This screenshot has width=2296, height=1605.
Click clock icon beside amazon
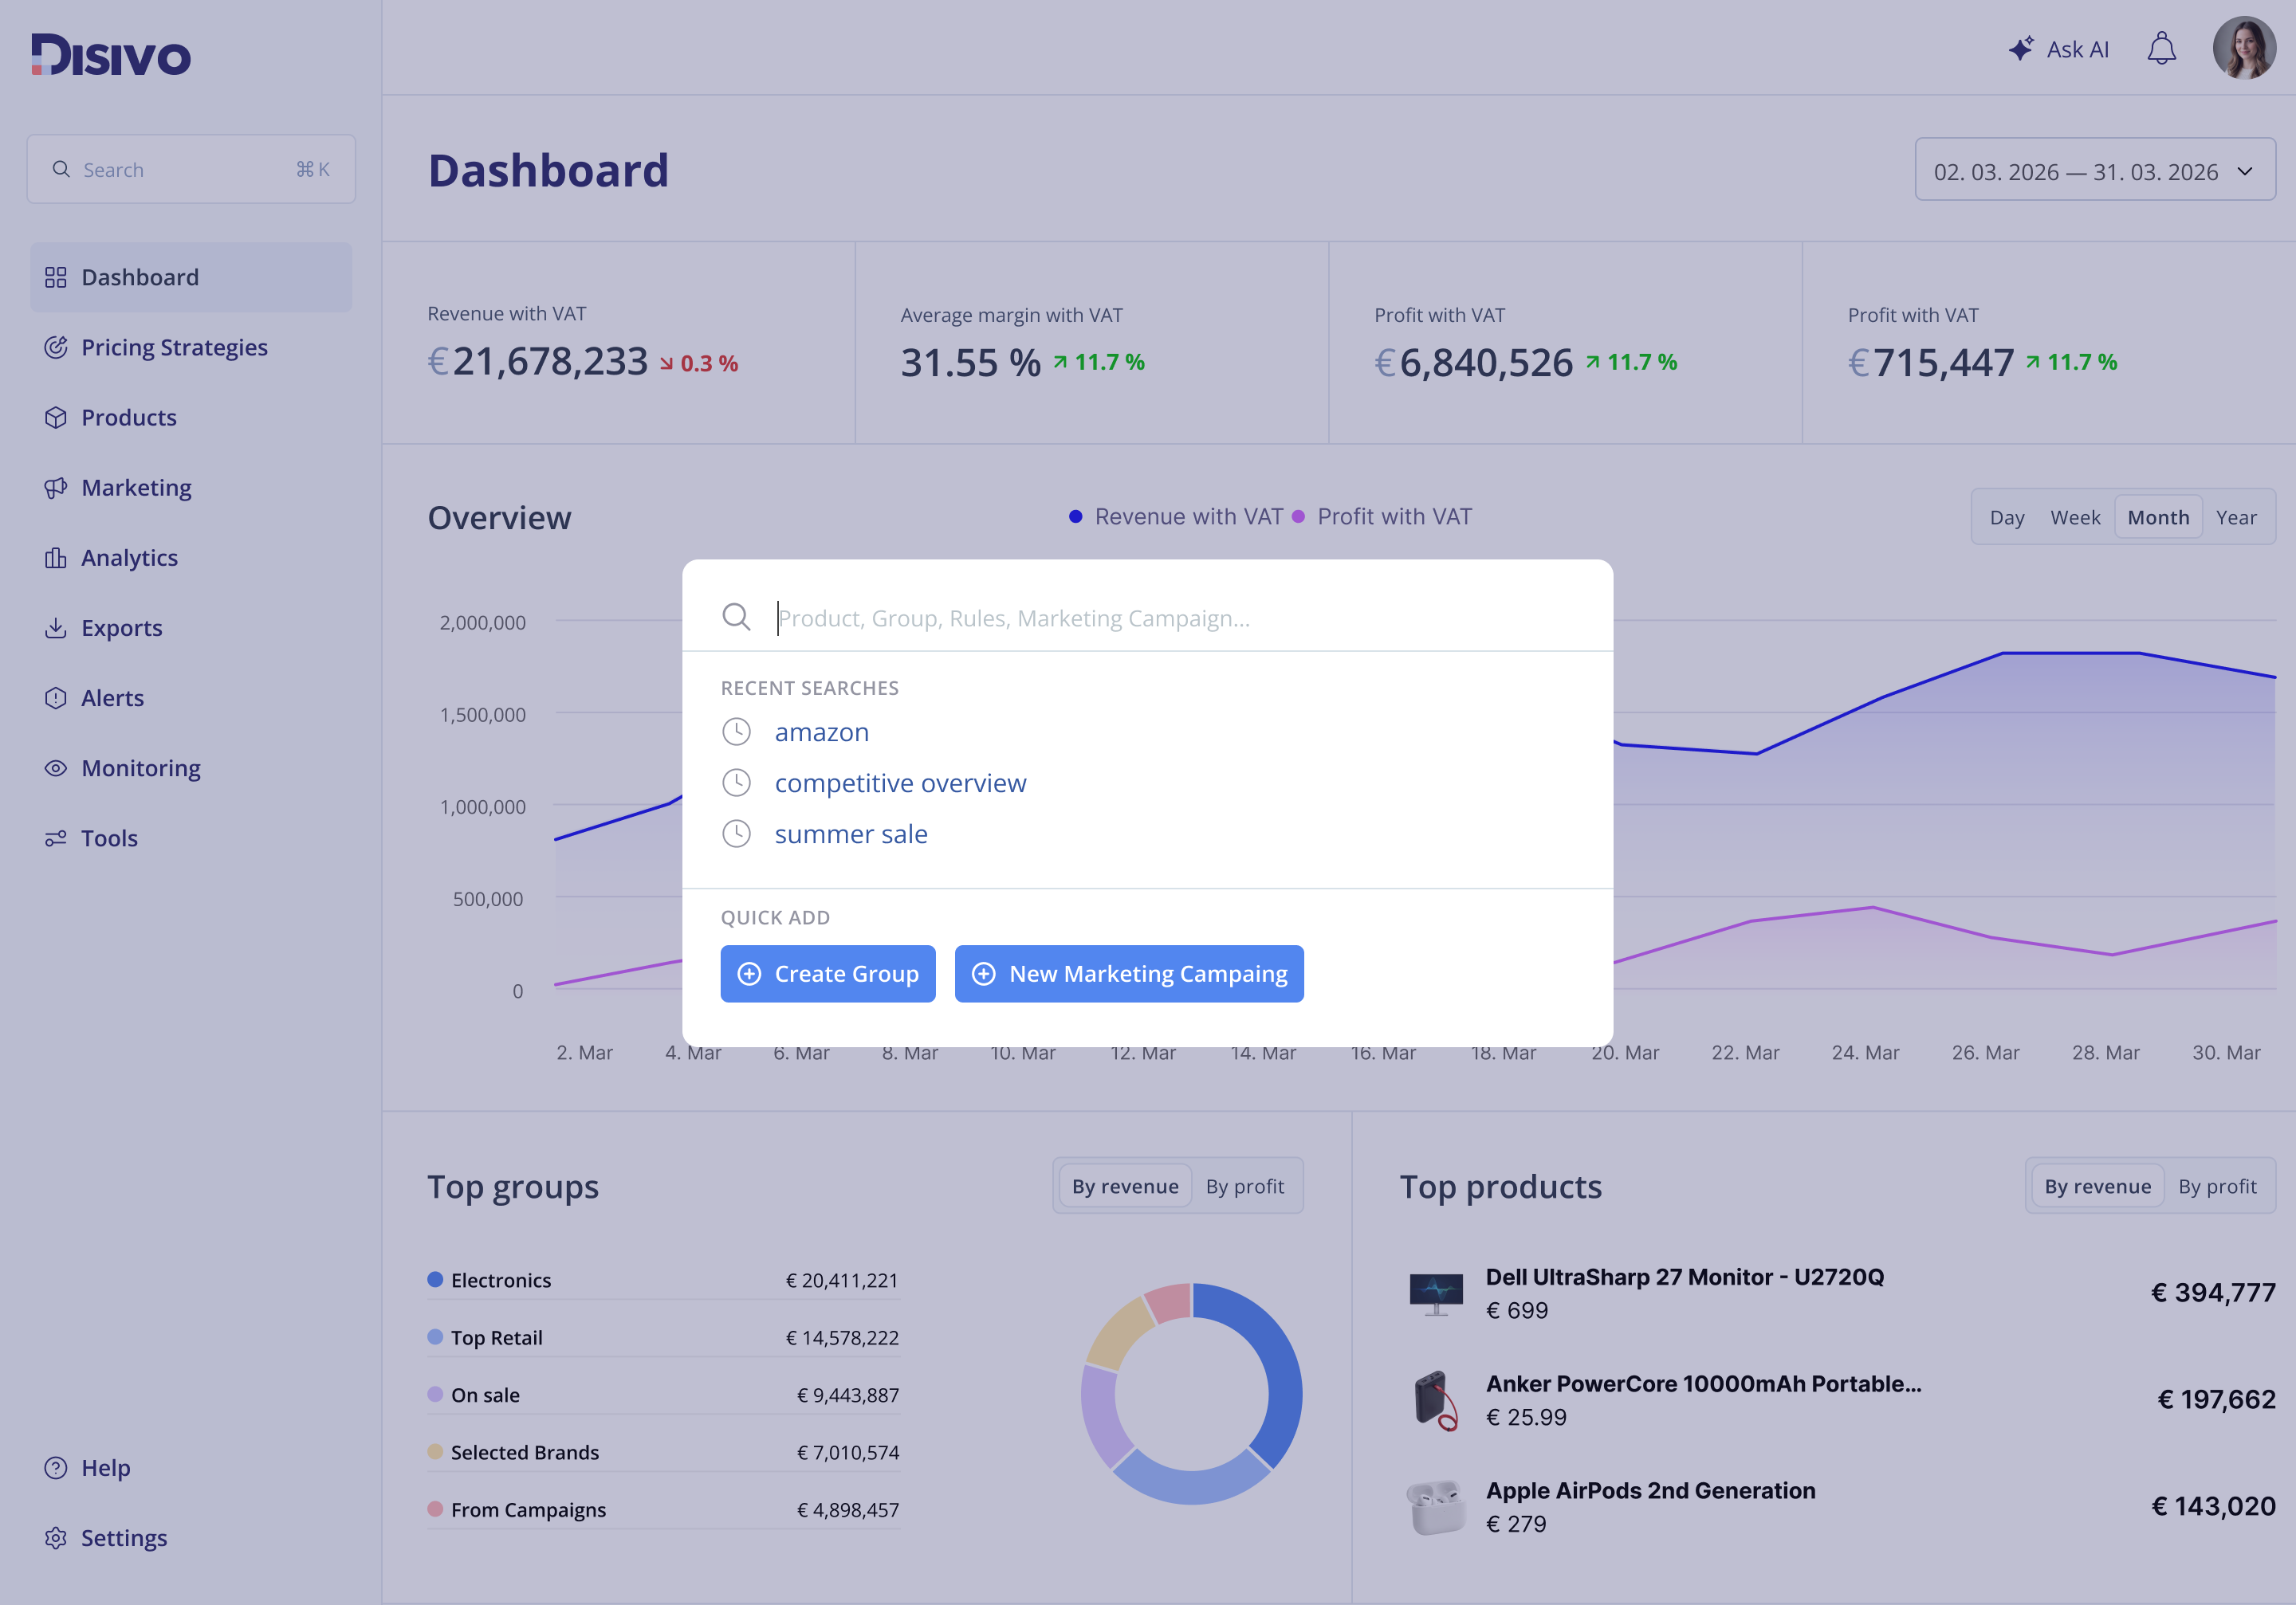coord(736,732)
